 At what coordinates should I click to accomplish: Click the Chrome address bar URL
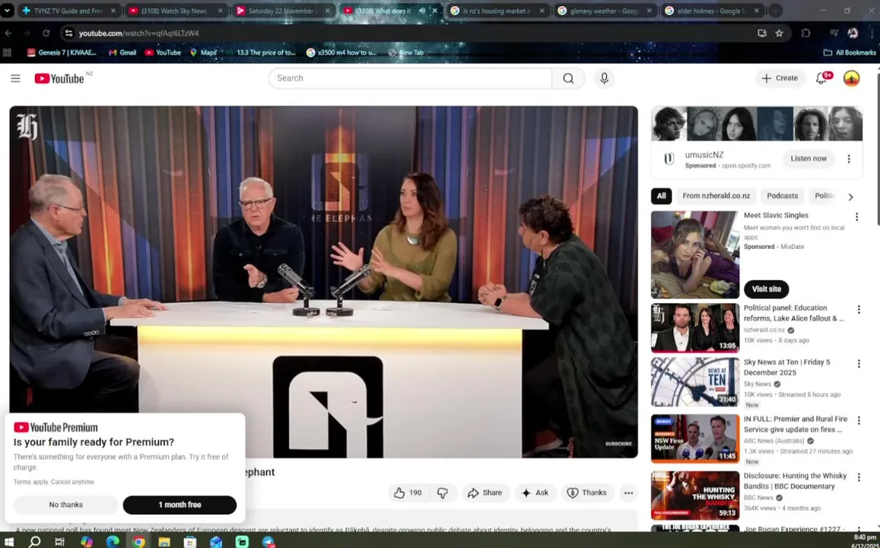point(138,33)
